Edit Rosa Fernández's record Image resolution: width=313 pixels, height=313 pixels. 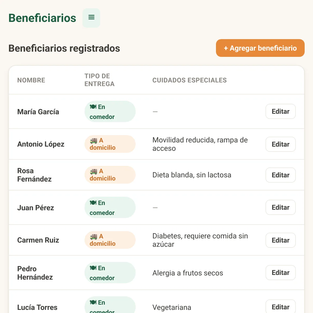click(x=281, y=175)
